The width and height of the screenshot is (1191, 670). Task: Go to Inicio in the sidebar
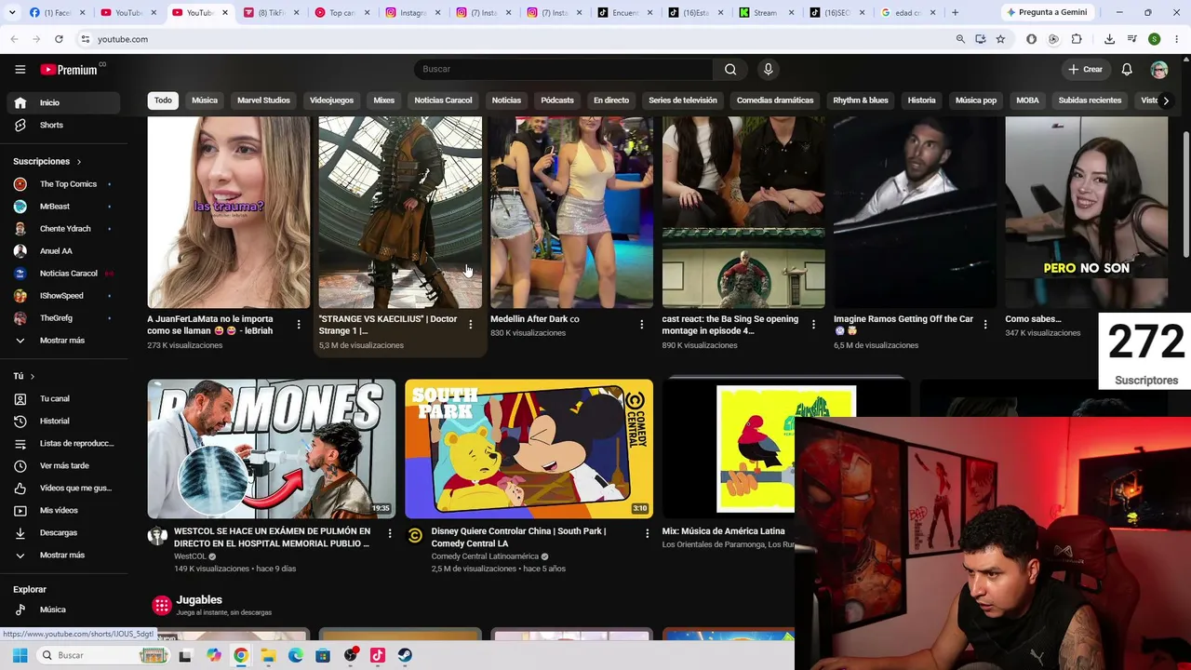tap(61, 102)
